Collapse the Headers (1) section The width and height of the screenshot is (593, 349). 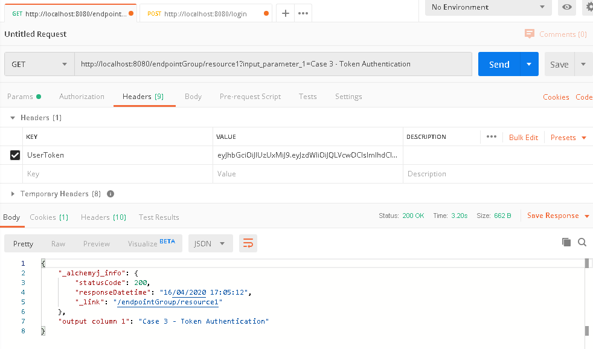pyautogui.click(x=13, y=118)
